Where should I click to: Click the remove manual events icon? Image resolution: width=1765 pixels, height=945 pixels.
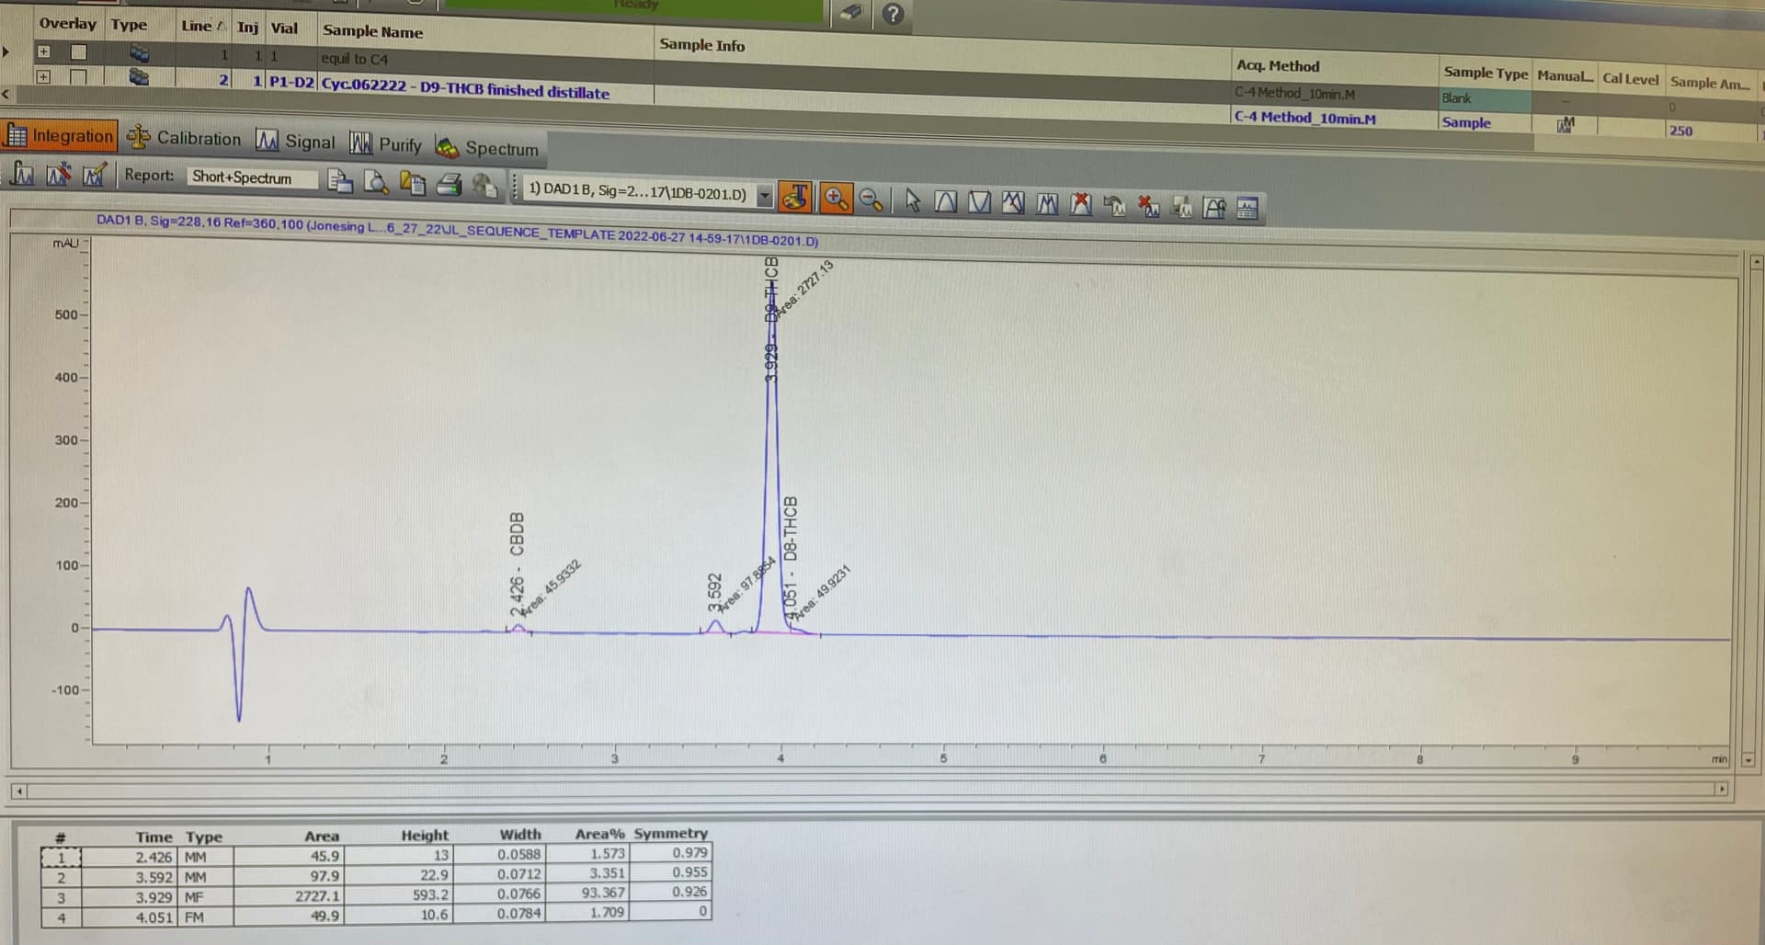tap(1148, 206)
